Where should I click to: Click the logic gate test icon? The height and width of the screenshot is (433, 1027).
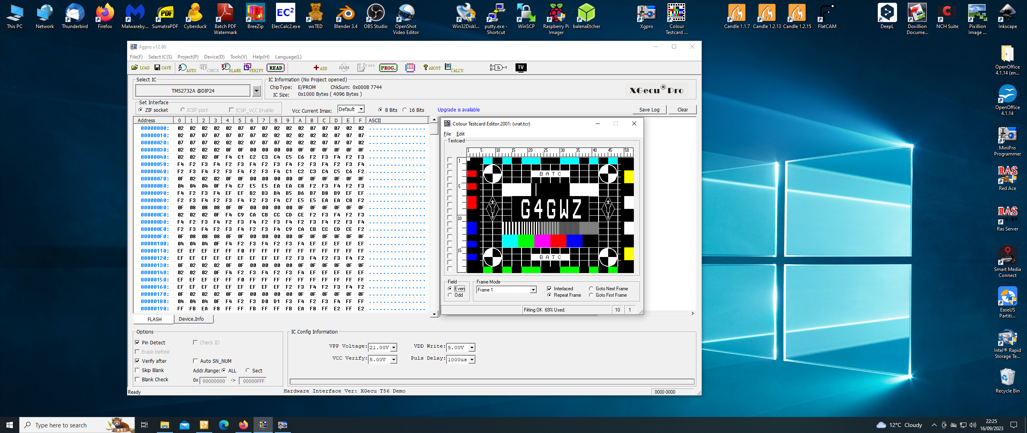coord(498,67)
